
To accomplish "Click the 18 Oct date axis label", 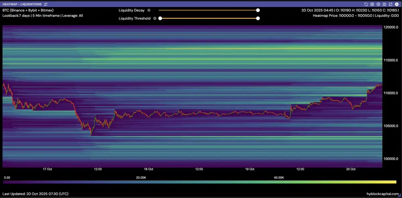I will tap(148, 169).
